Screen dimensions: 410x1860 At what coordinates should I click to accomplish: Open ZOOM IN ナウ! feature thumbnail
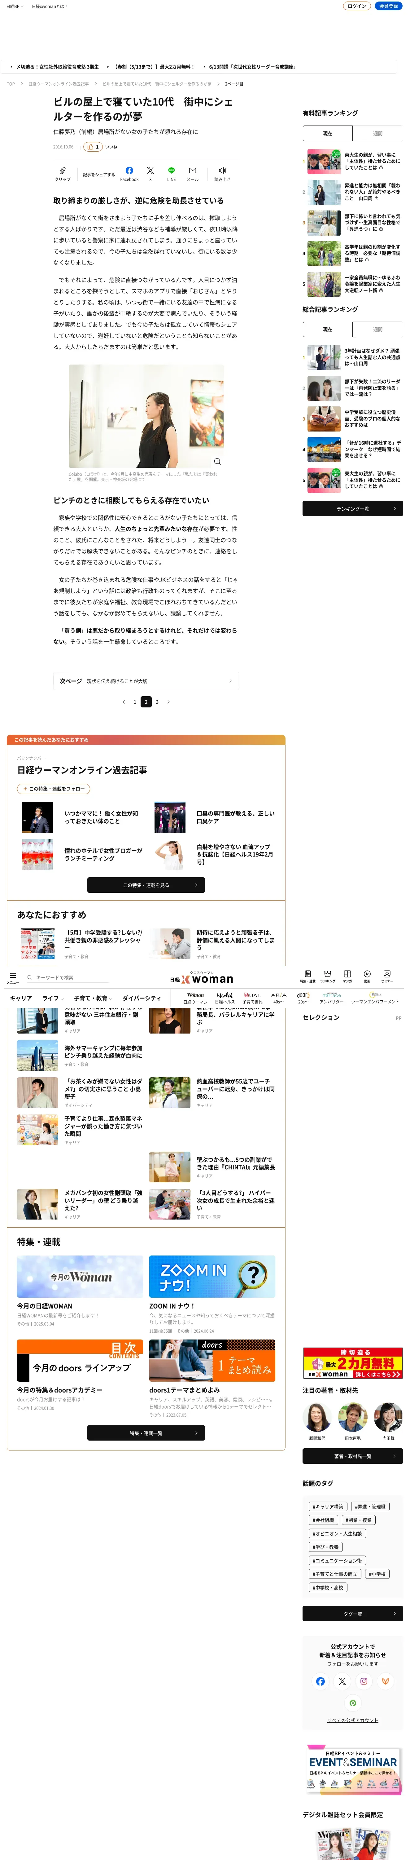pos(212,1276)
